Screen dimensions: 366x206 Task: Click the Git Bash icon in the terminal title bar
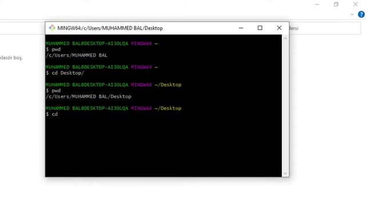(52, 28)
